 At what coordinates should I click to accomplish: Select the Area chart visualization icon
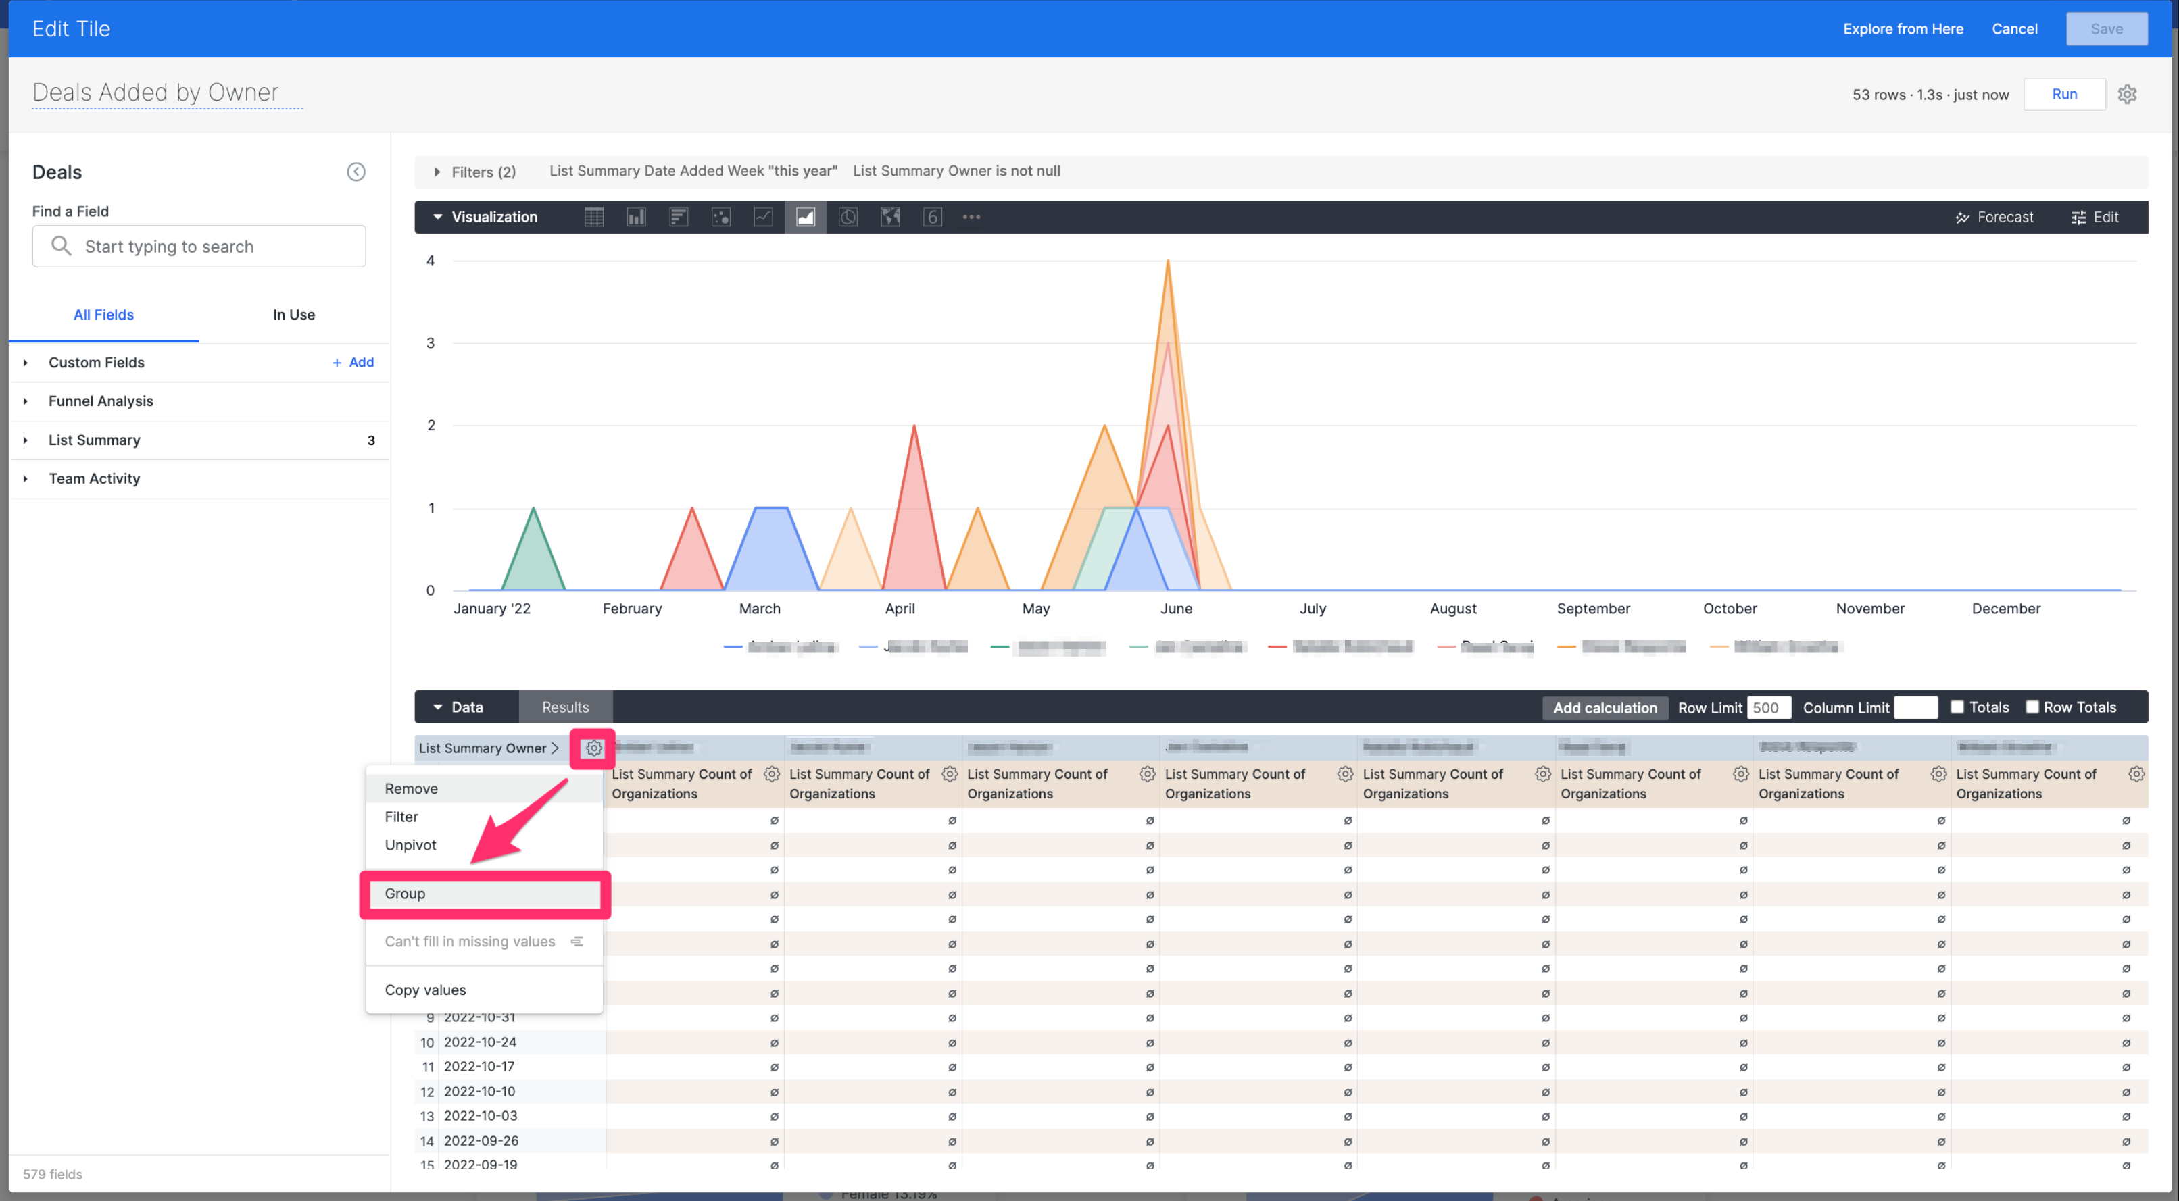pyautogui.click(x=805, y=218)
